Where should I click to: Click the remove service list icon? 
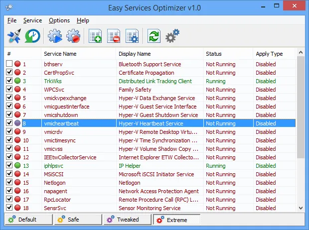point(114,36)
